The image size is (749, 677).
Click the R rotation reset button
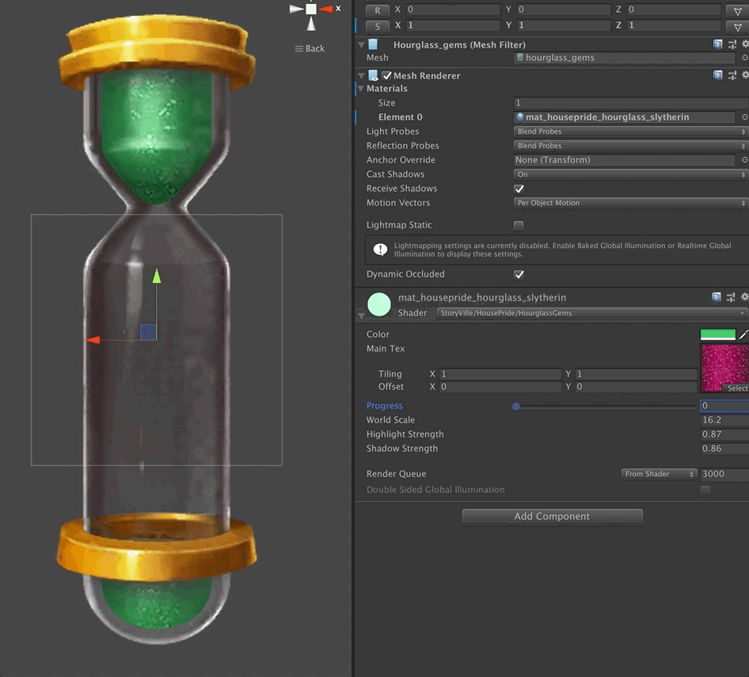[378, 10]
